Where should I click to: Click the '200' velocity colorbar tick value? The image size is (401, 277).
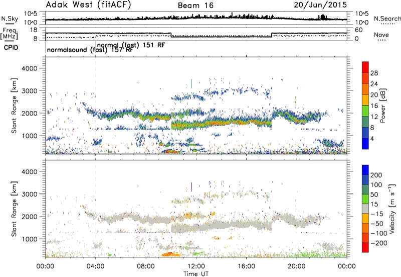tap(376, 175)
